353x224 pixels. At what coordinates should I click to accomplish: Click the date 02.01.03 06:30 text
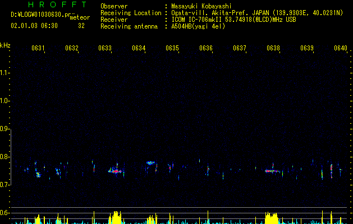(34, 26)
